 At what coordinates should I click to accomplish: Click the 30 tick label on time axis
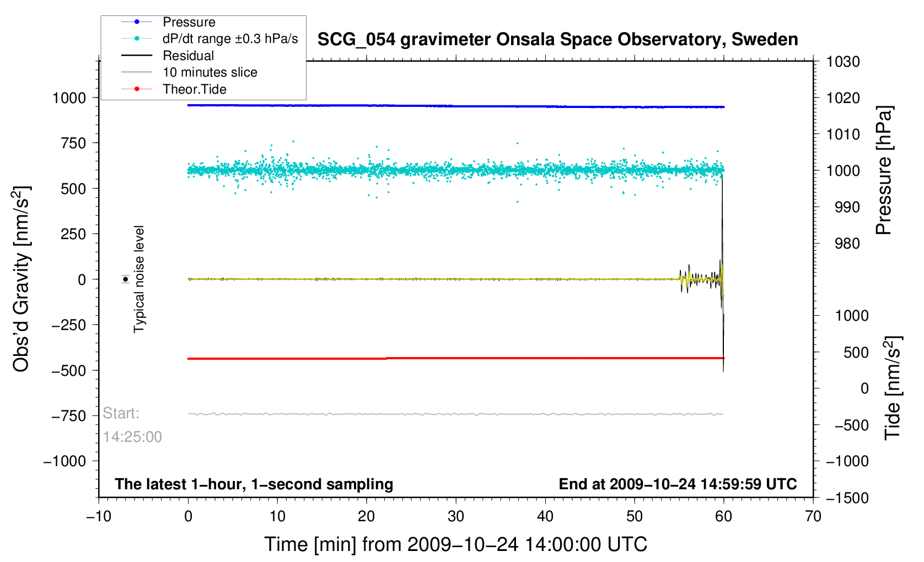click(456, 516)
